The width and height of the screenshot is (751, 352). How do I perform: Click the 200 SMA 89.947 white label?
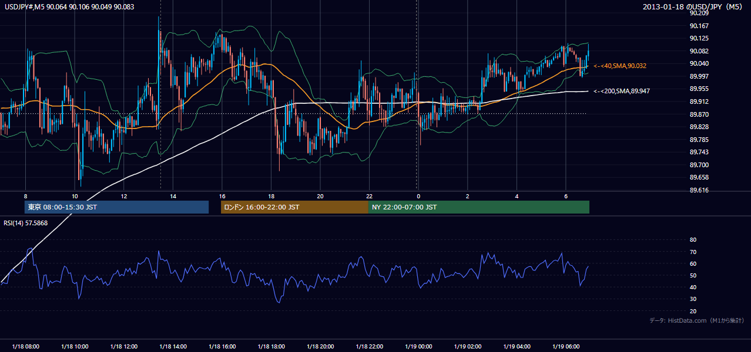pos(622,92)
